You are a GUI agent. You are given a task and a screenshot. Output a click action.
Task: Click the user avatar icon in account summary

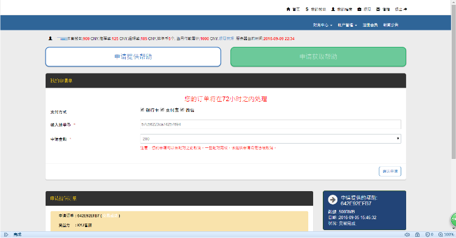[50, 38]
